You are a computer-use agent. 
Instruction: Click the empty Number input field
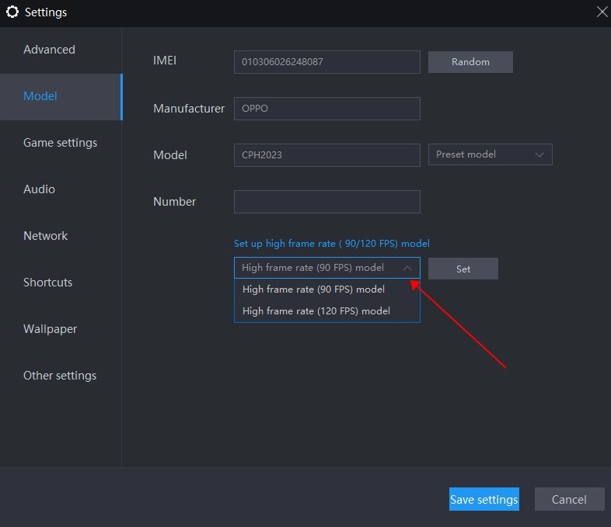326,202
